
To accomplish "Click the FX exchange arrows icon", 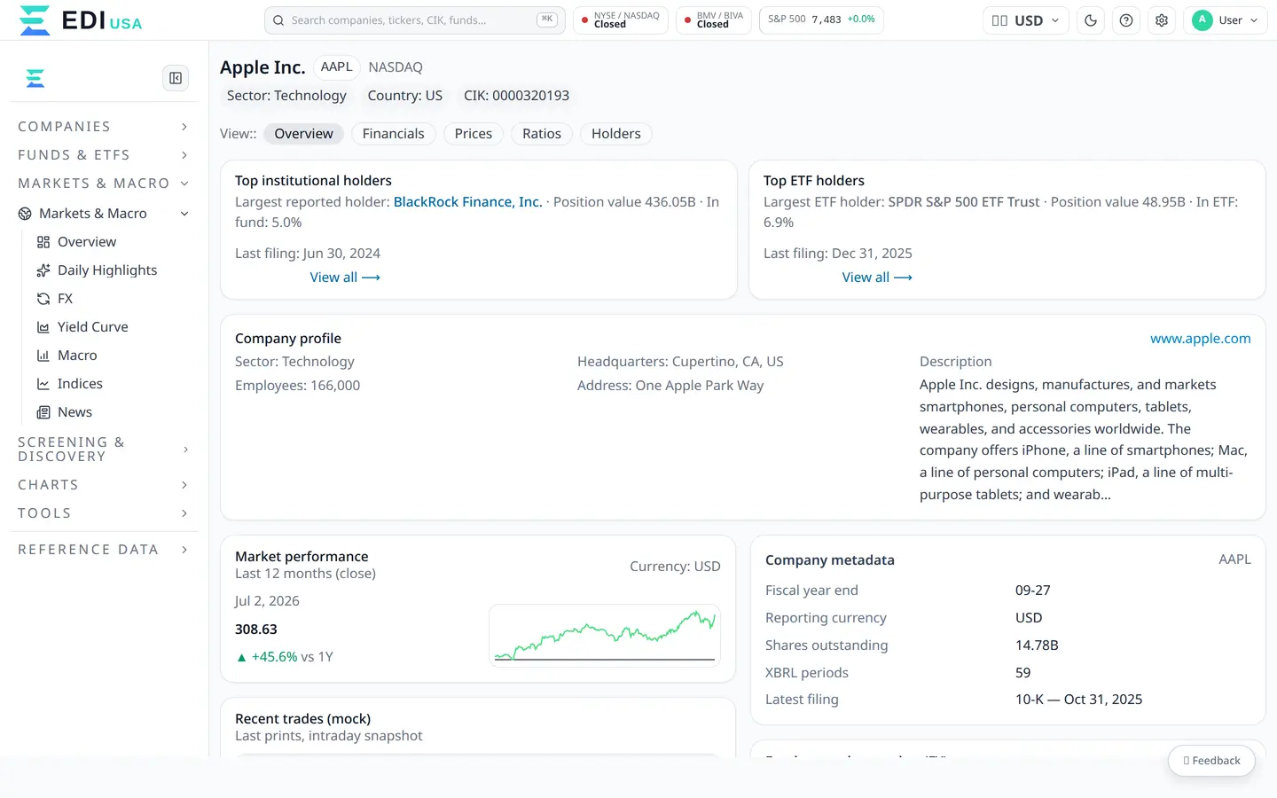I will click(x=43, y=299).
